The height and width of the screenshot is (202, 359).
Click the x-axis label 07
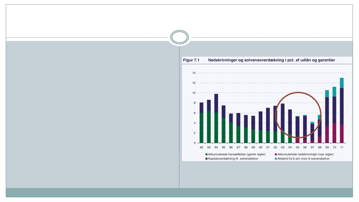pos(312,147)
